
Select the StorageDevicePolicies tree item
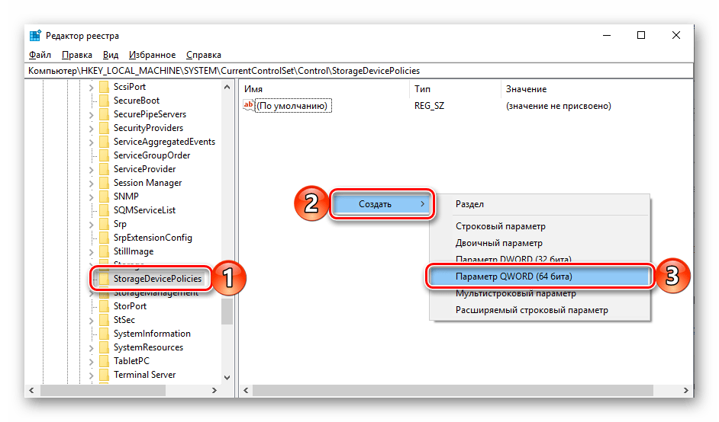click(157, 279)
